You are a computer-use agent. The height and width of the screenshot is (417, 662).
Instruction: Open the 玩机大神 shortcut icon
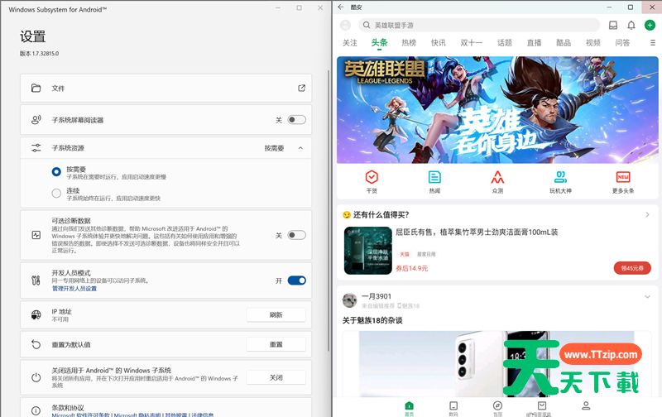pyautogui.click(x=560, y=177)
